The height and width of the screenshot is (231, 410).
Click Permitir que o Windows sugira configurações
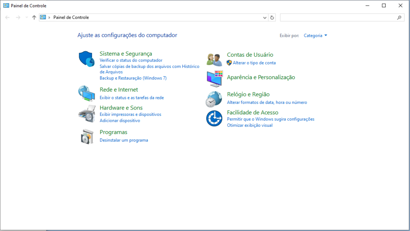[x=271, y=119]
